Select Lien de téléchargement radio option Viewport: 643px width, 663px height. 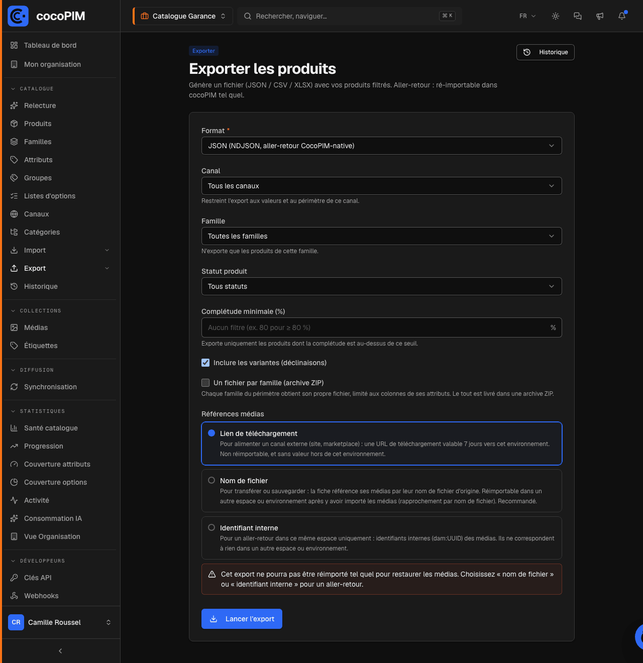click(211, 433)
